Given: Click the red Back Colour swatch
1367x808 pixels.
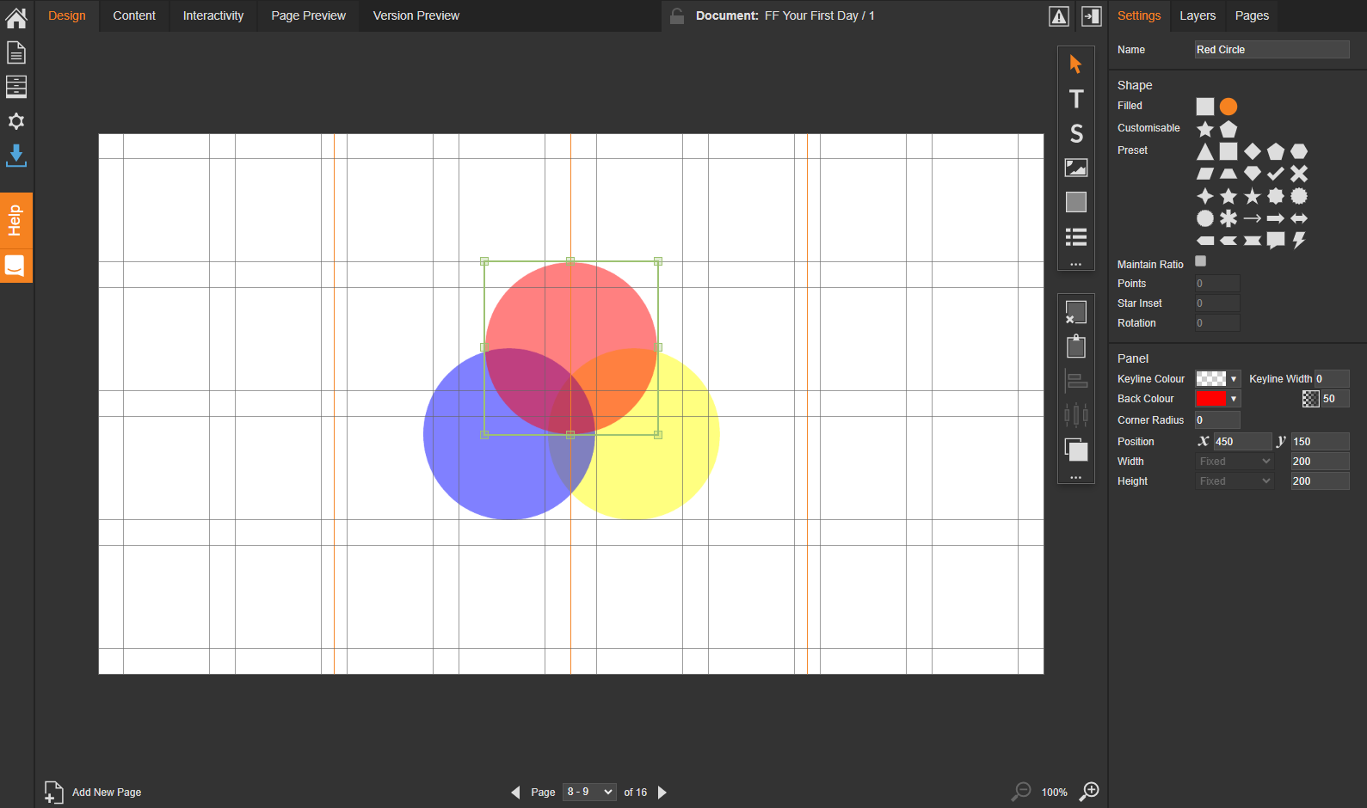Looking at the screenshot, I should pyautogui.click(x=1210, y=399).
